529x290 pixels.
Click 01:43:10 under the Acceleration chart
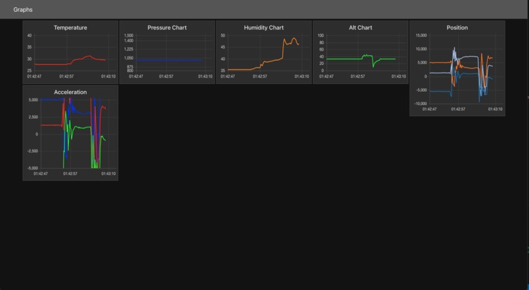pos(108,174)
